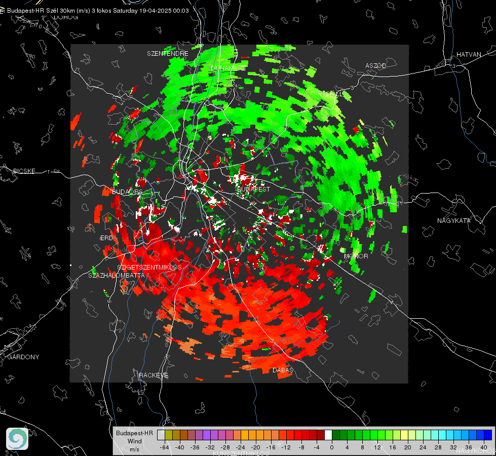Click the BUDAORS city label
The image size is (496, 456).
point(127,192)
